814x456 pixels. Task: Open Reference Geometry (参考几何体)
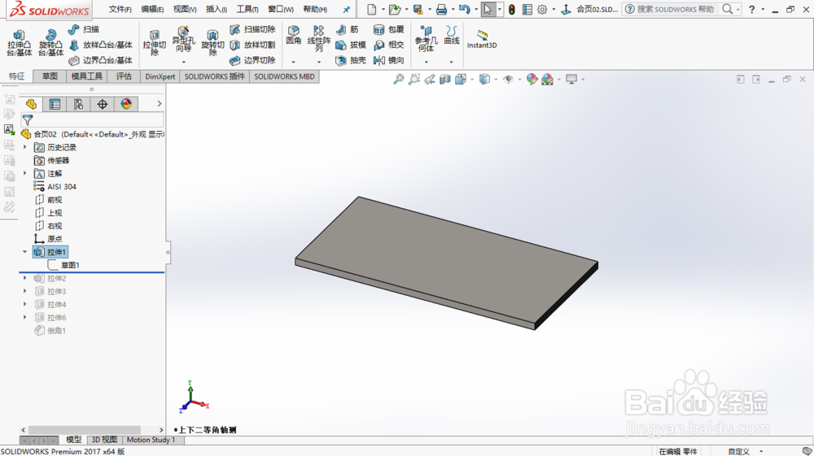(426, 39)
